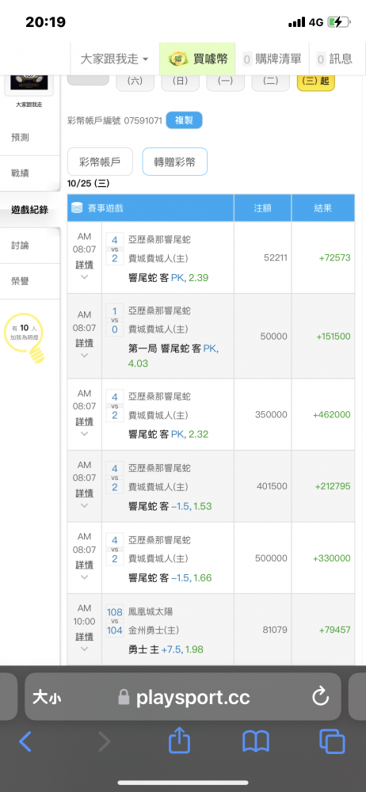Open the 討論 sidebar section
The width and height of the screenshot is (366, 792).
pyautogui.click(x=21, y=246)
